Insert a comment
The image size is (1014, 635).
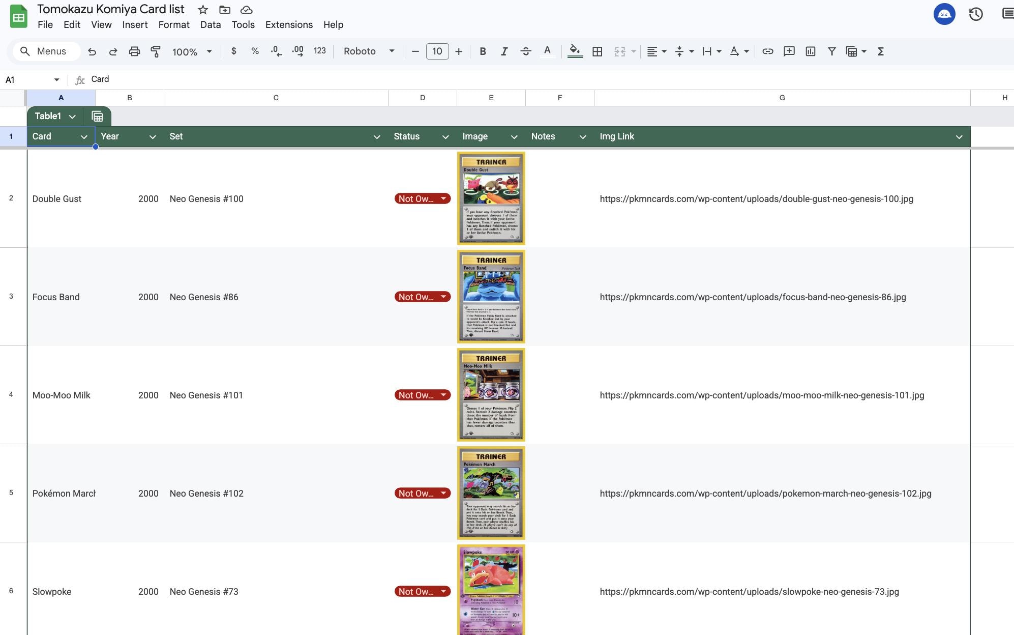tap(789, 51)
